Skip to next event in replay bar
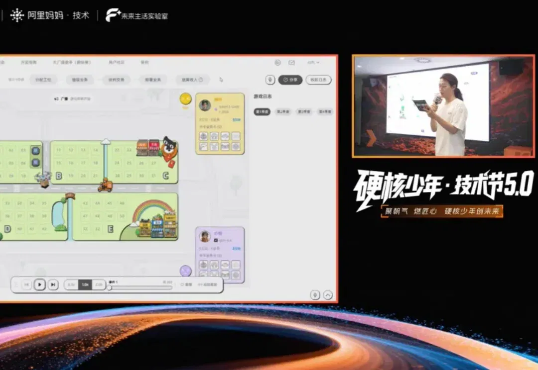Viewport: 538px width, 370px height. tap(53, 284)
